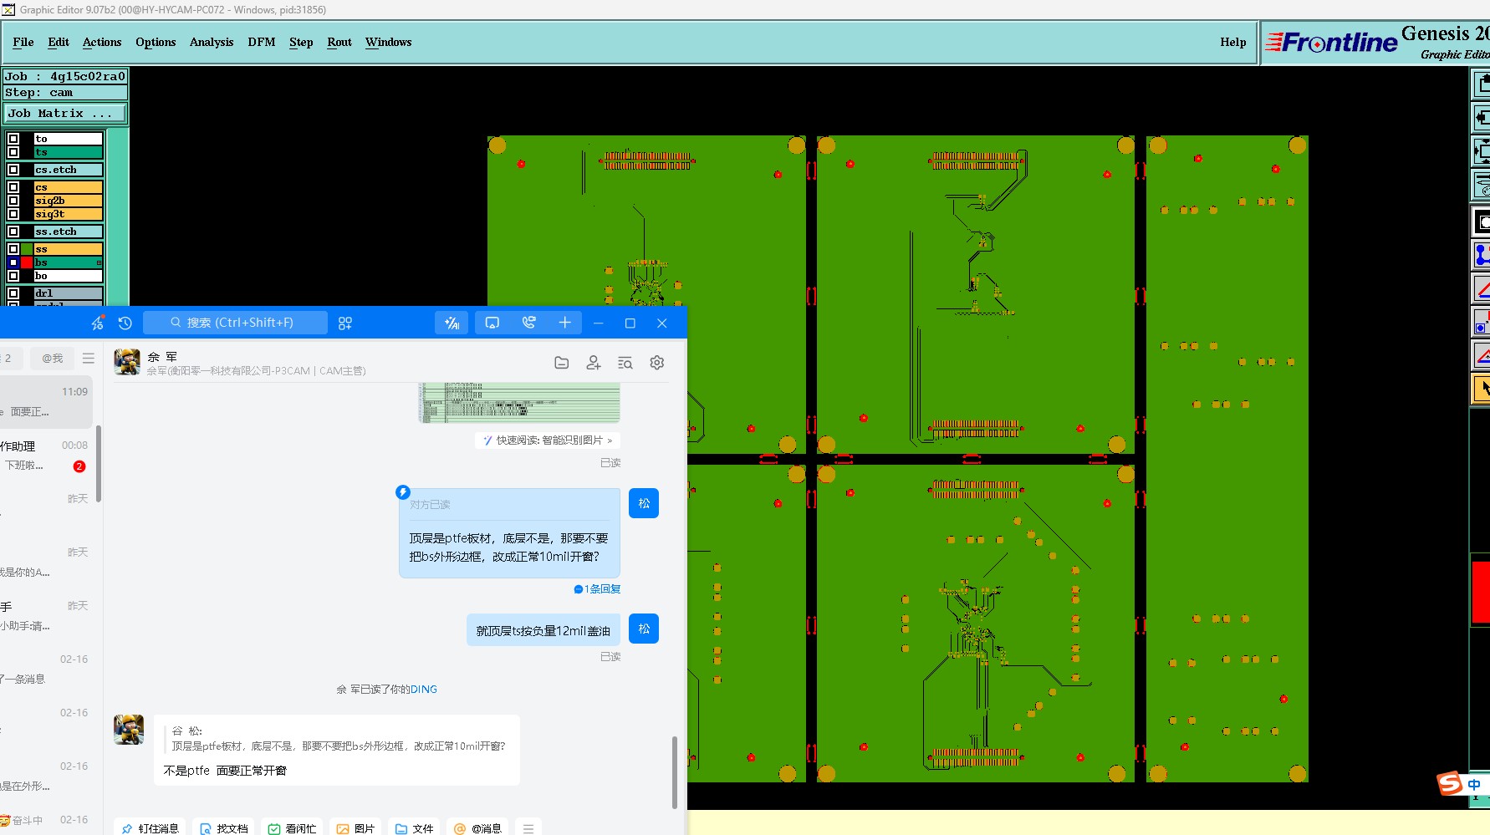Toggle the 'sig3t' layer checkbox
Viewport: 1490px width, 835px height.
[13, 214]
